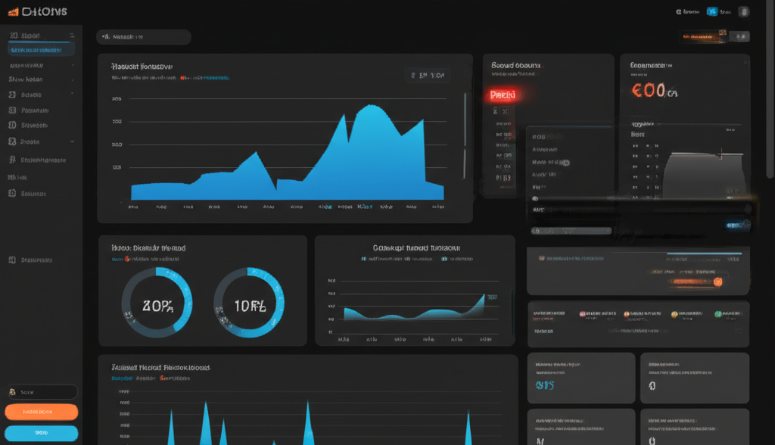The width and height of the screenshot is (775, 445).
Task: Click the first sidebar item icon at top
Action: (x=13, y=36)
